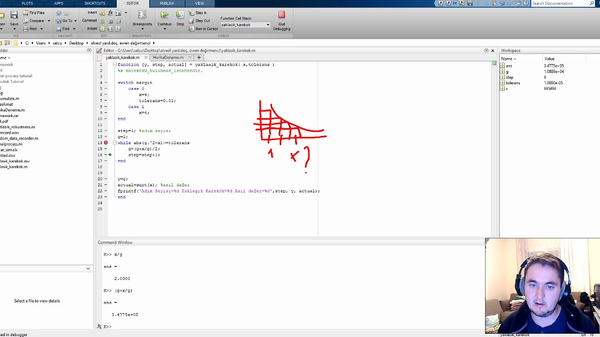Navigate back with the blue Back arrow
This screenshot has width=600, height=337.
tap(59, 13)
